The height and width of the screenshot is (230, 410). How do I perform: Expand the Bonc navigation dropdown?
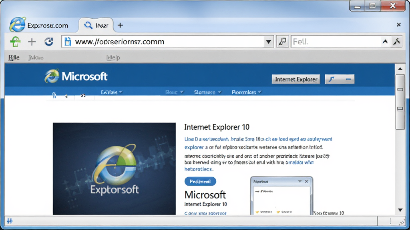point(175,92)
